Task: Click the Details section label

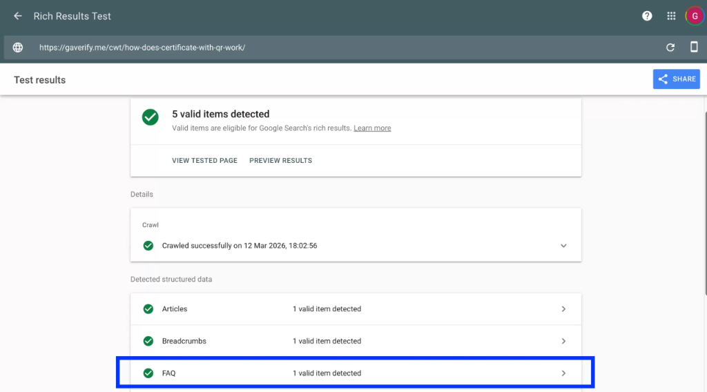Action: tap(142, 194)
